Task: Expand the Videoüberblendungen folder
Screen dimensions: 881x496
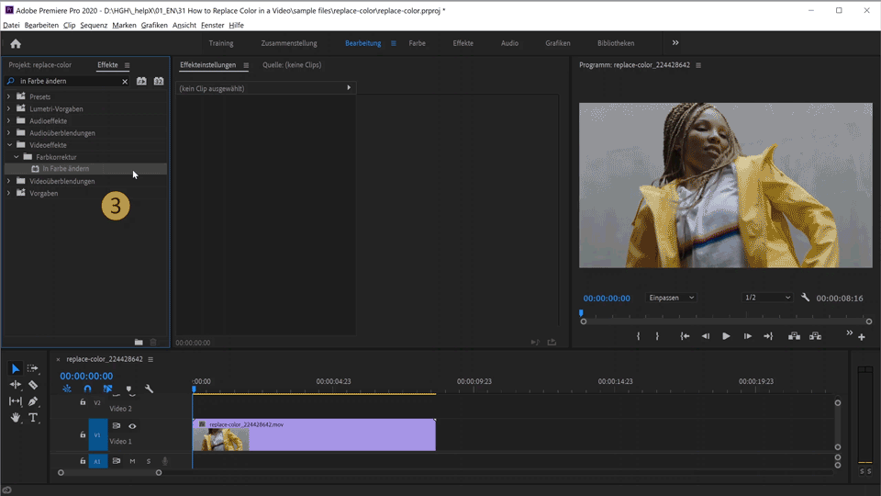Action: (9, 181)
